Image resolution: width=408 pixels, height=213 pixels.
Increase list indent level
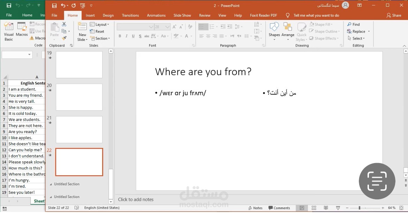pyautogui.click(x=230, y=27)
